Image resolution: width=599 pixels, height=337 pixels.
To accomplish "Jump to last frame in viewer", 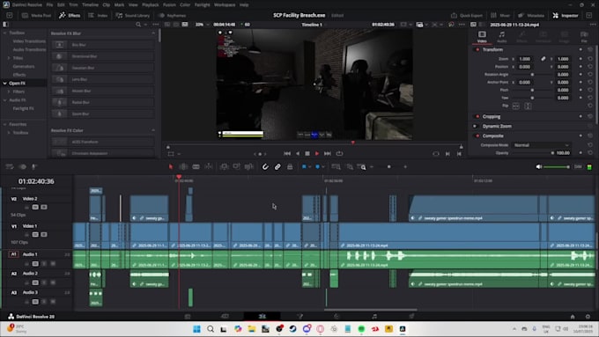I will (328, 153).
